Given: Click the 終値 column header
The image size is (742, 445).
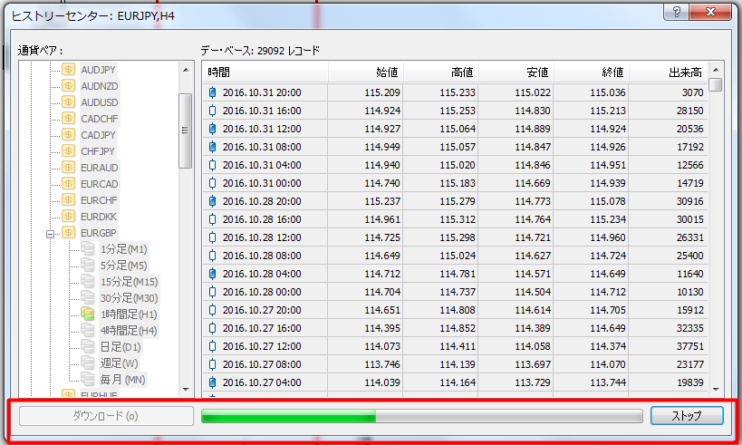Looking at the screenshot, I should [x=592, y=73].
